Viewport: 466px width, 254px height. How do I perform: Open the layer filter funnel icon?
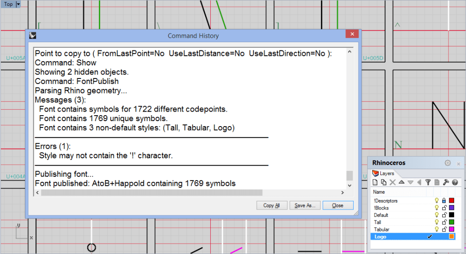(428, 182)
